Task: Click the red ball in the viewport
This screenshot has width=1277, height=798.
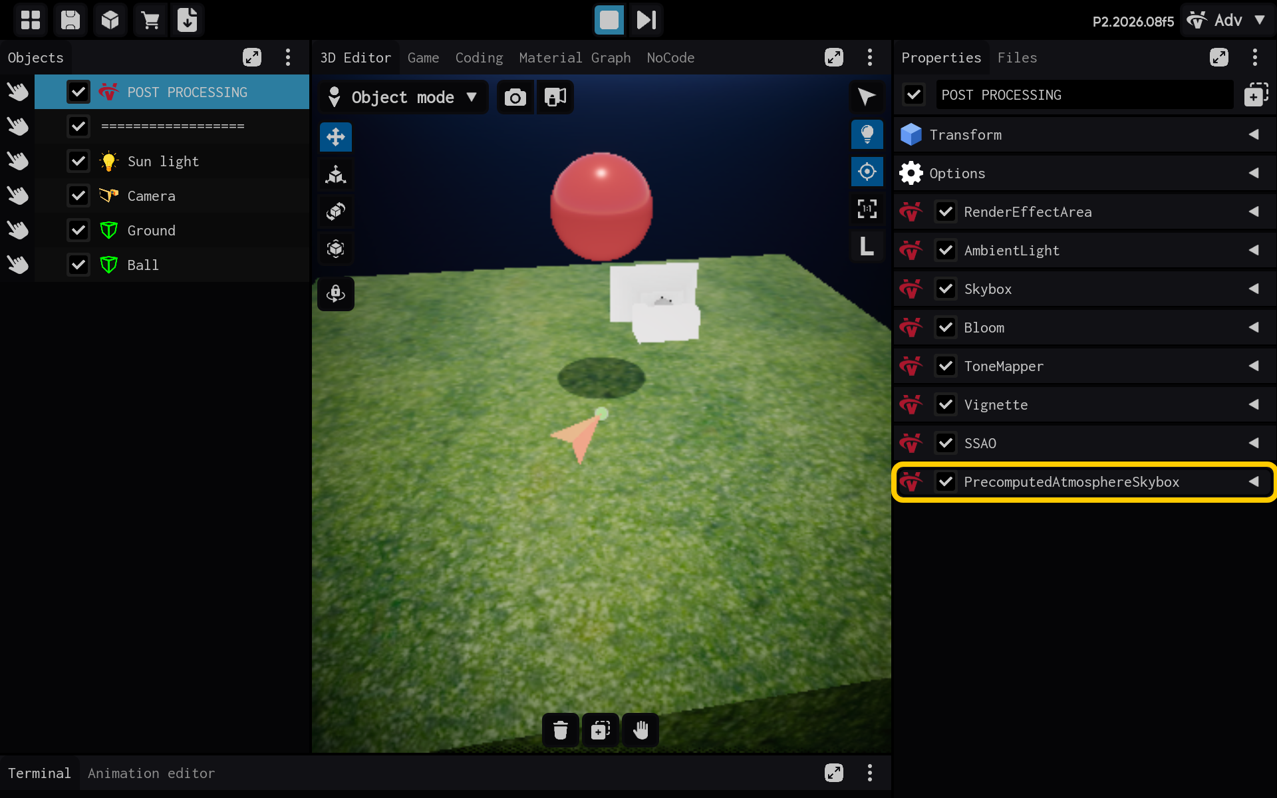Action: [601, 206]
